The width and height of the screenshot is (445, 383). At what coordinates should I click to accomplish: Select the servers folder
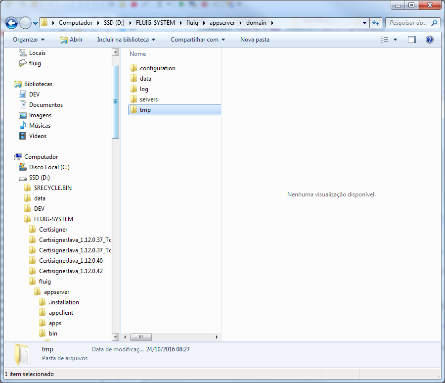149,99
